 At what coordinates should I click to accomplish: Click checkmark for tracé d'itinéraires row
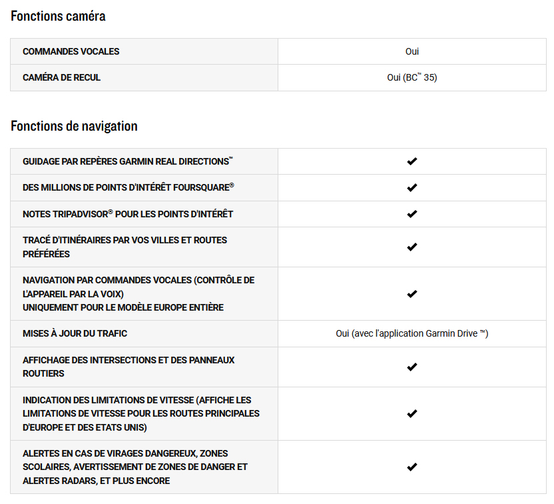point(412,247)
